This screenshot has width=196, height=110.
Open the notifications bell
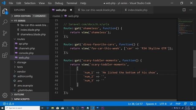pos(191,104)
